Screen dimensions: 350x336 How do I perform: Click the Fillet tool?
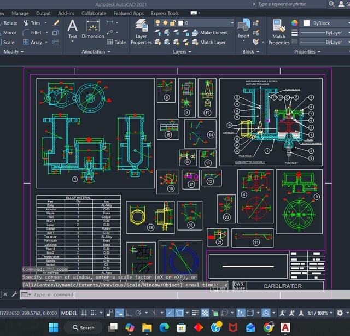33,33
